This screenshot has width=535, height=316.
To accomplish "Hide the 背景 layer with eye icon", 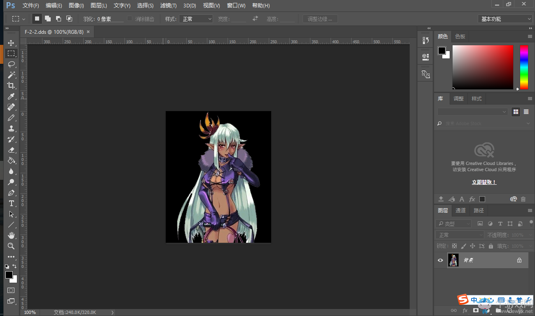I will 440,260.
